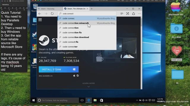Pick the bare code connection suggestion
This screenshot has height=106, width=190.
87,28
